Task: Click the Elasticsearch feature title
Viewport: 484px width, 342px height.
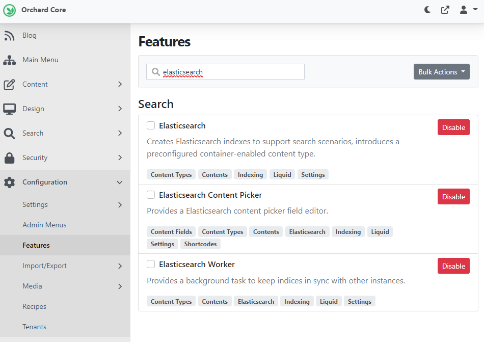Action: (x=182, y=125)
